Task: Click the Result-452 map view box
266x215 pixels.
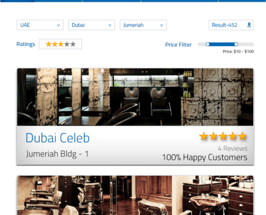Action: [231, 25]
